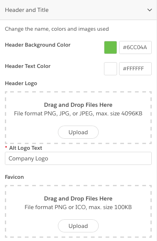Click the Header Background Color label
157x241 pixels.
point(38,45)
